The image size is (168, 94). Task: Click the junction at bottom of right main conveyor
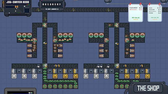pyautogui.click(x=117, y=66)
